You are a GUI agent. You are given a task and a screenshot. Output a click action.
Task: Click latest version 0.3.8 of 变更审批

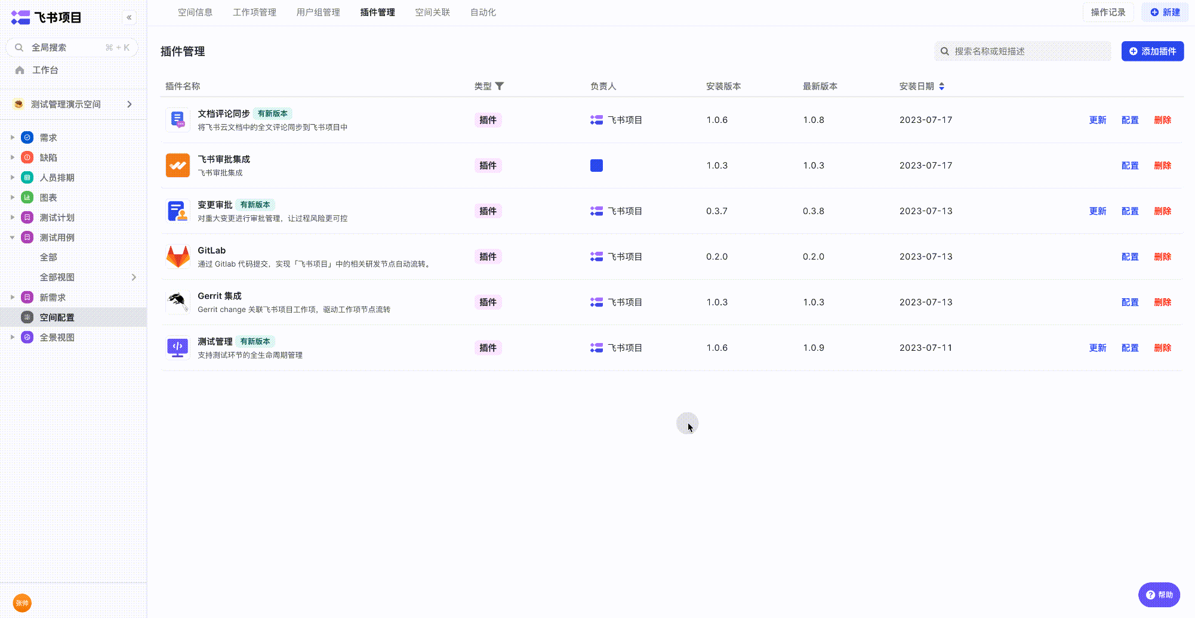[x=814, y=211]
